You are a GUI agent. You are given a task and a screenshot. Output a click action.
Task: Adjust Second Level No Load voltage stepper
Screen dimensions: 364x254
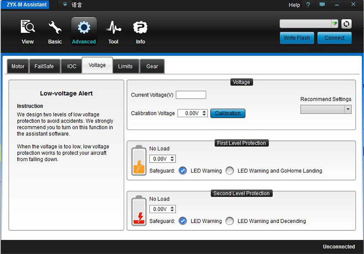pyautogui.click(x=172, y=209)
